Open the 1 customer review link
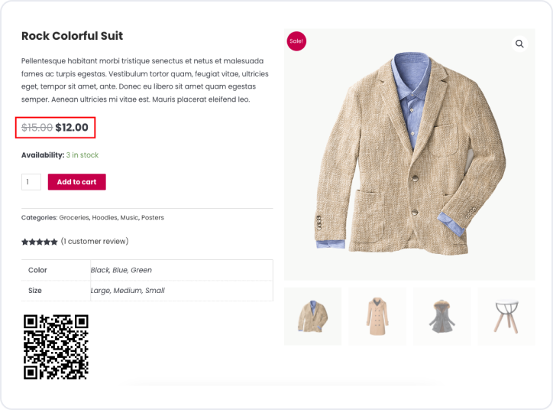553x410 pixels. [95, 242]
